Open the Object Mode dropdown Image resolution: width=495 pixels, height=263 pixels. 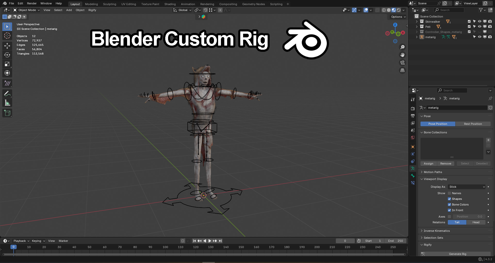(x=26, y=10)
